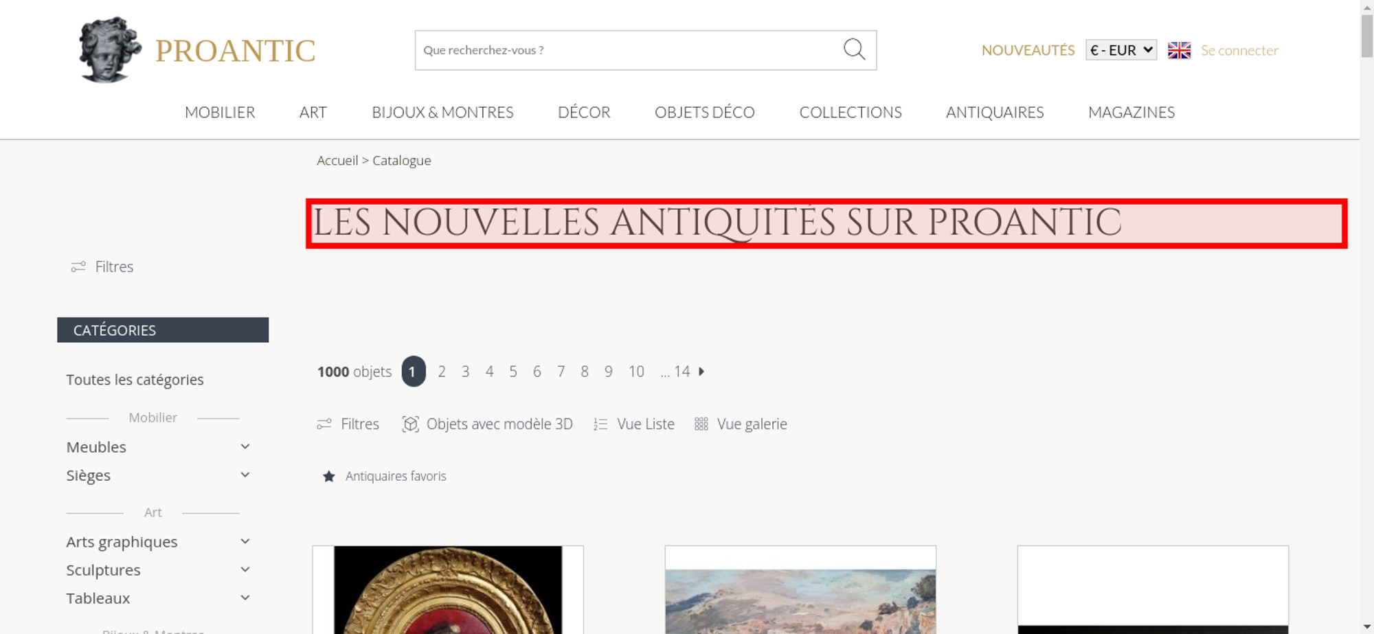The image size is (1374, 634).
Task: Click the Antiquaires favoris star icon
Action: coord(329,476)
